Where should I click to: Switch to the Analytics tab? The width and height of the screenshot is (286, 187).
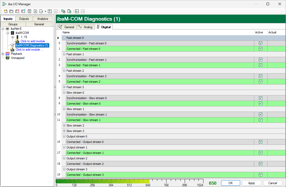(42, 19)
